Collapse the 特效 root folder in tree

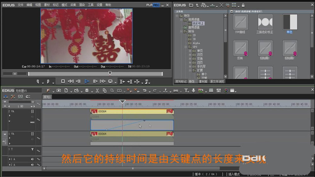[x=177, y=16]
